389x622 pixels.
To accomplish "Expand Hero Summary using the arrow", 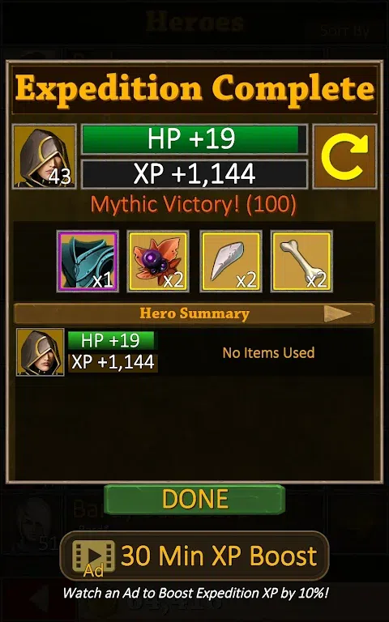I will (x=337, y=313).
